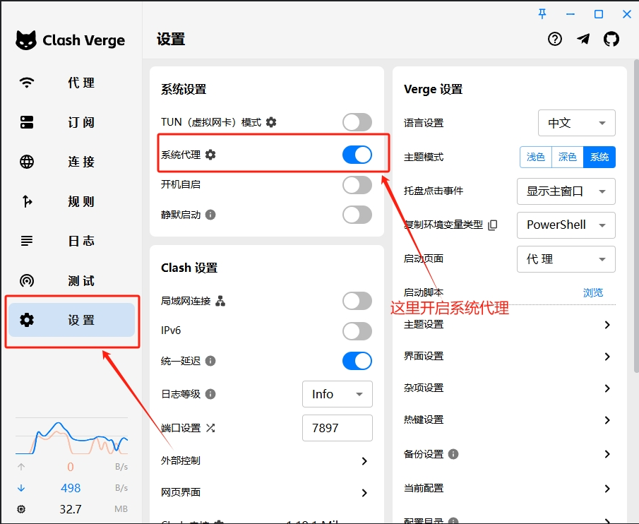Open 托盘点击事件 dropdown showing 显示主窗口
The width and height of the screenshot is (639, 524).
click(x=566, y=191)
